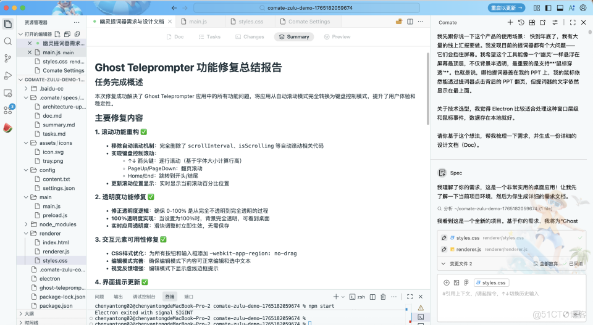593x325 pixels.
Task: Open explorer more actions ellipsis
Action: (77, 22)
